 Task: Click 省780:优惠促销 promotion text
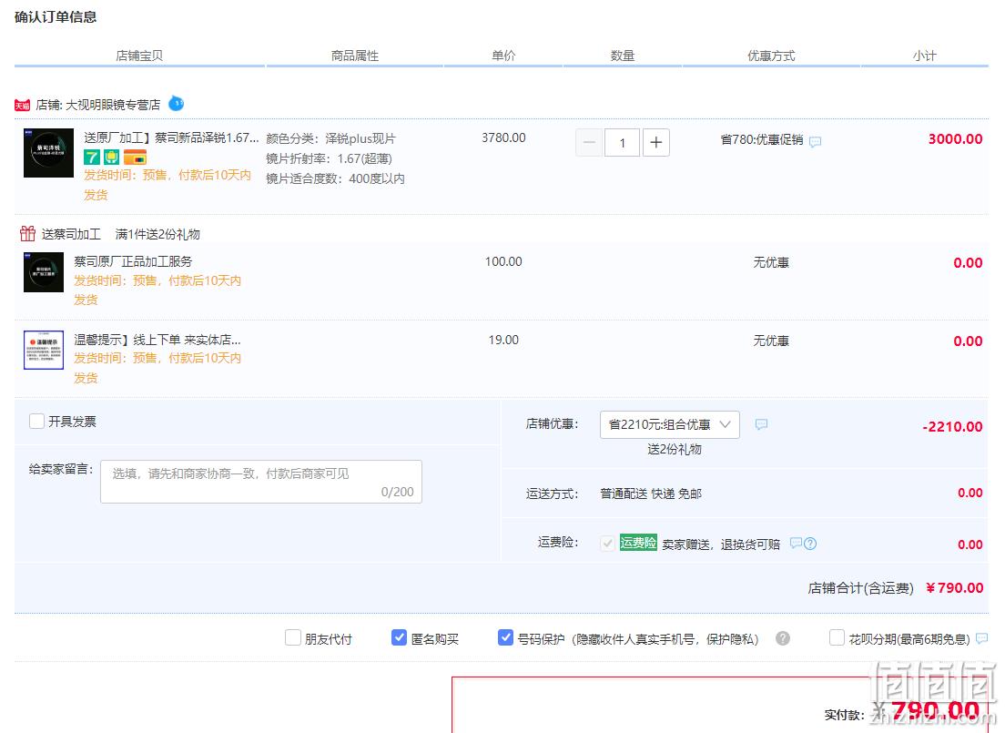[x=761, y=140]
